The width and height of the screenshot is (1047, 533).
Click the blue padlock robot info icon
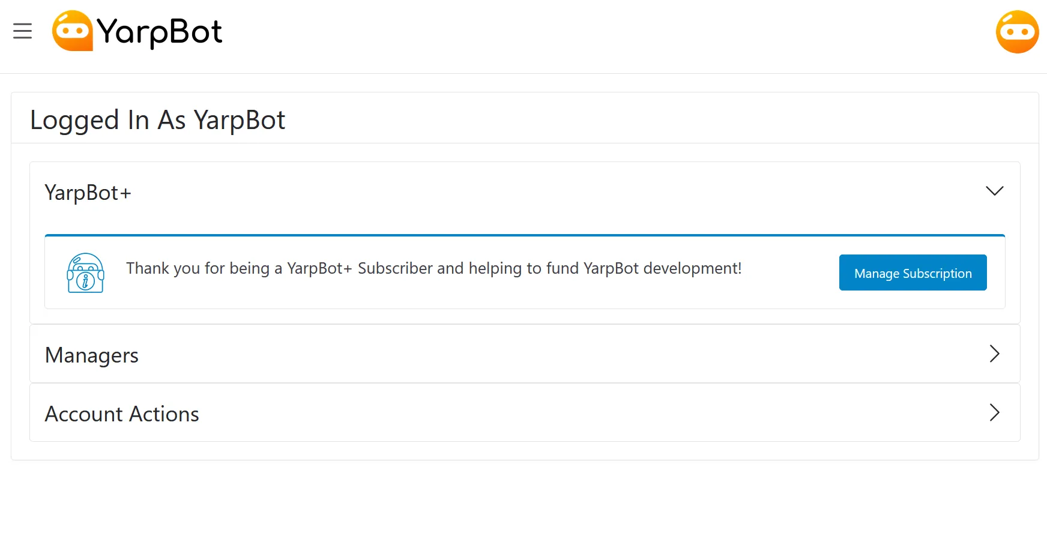tap(85, 273)
